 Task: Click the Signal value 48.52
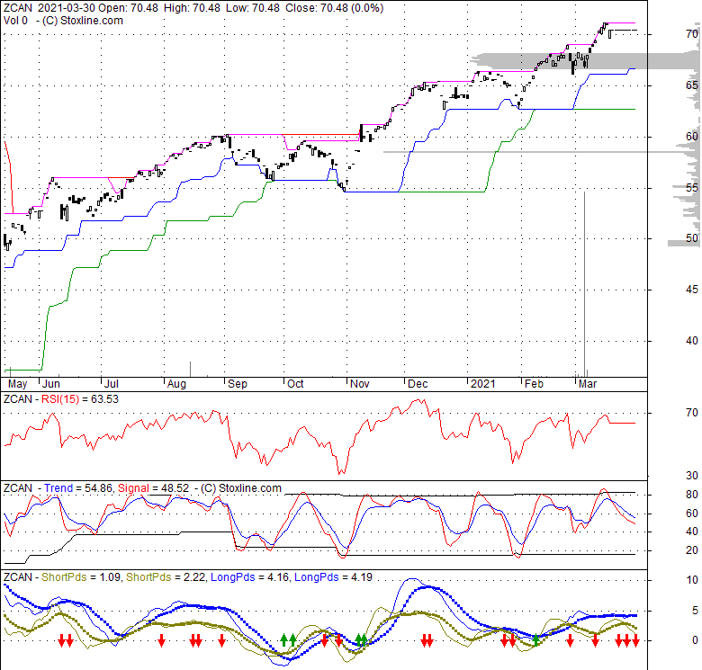point(175,488)
